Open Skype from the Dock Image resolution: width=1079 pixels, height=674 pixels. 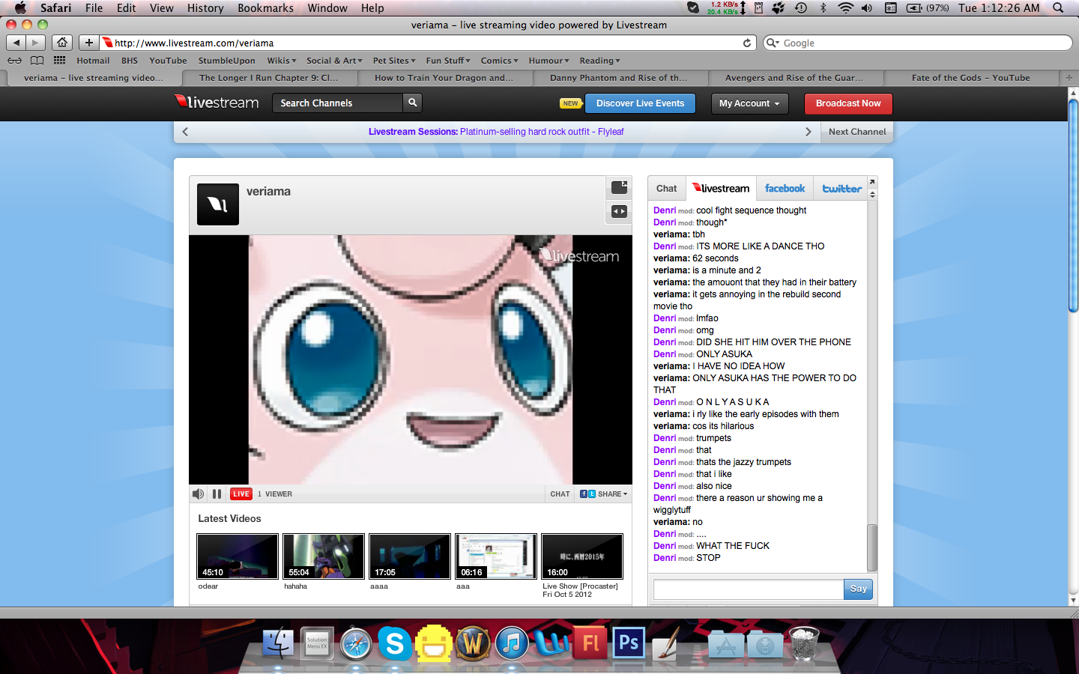click(x=395, y=643)
